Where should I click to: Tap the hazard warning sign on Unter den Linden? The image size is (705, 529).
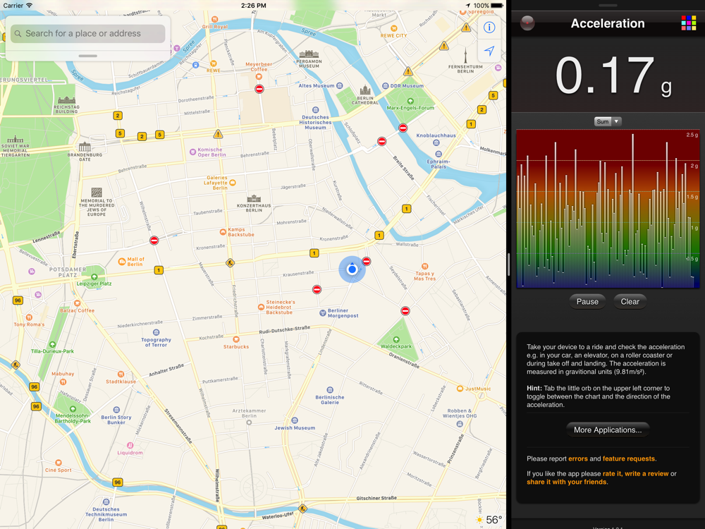pos(218,134)
